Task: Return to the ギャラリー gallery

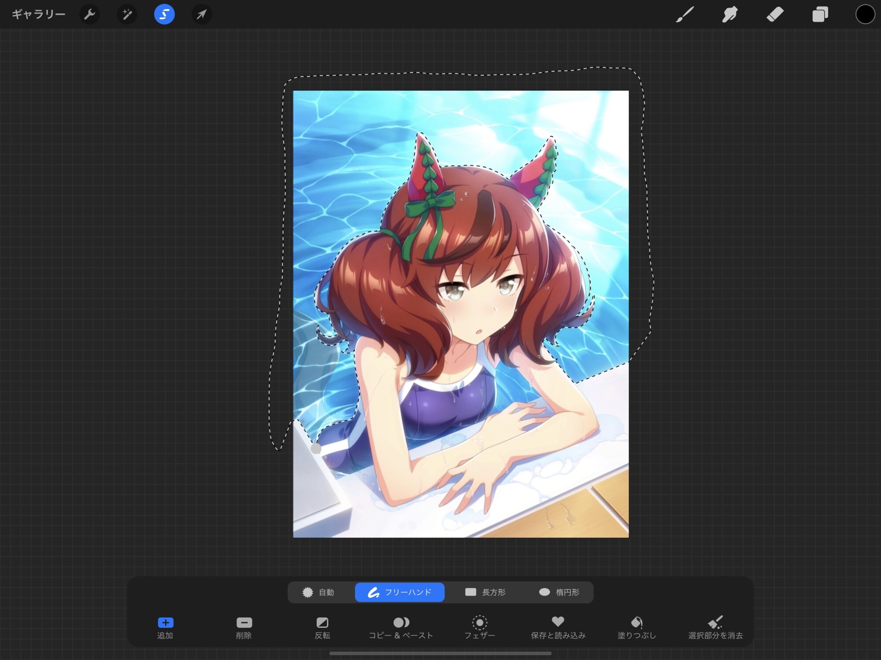Action: [x=39, y=15]
